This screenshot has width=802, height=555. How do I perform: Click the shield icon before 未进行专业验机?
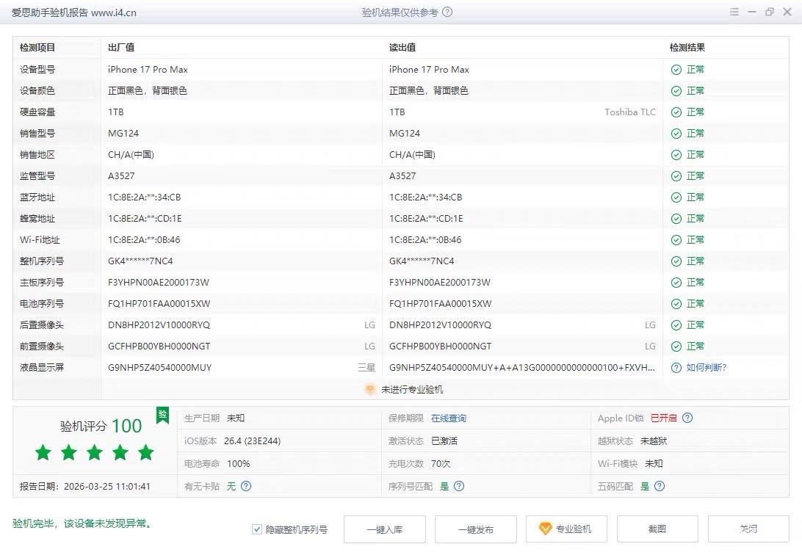pos(369,390)
